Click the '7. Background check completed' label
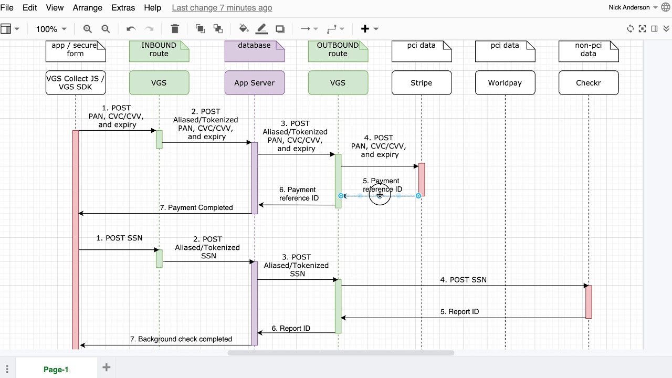This screenshot has height=378, width=672. 181,340
